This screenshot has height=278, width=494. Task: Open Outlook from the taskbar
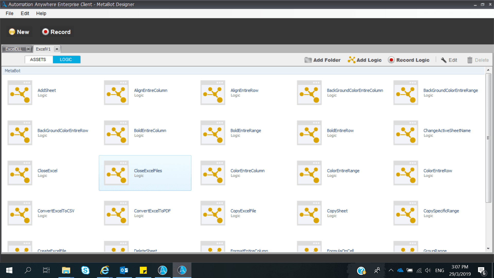point(124,270)
